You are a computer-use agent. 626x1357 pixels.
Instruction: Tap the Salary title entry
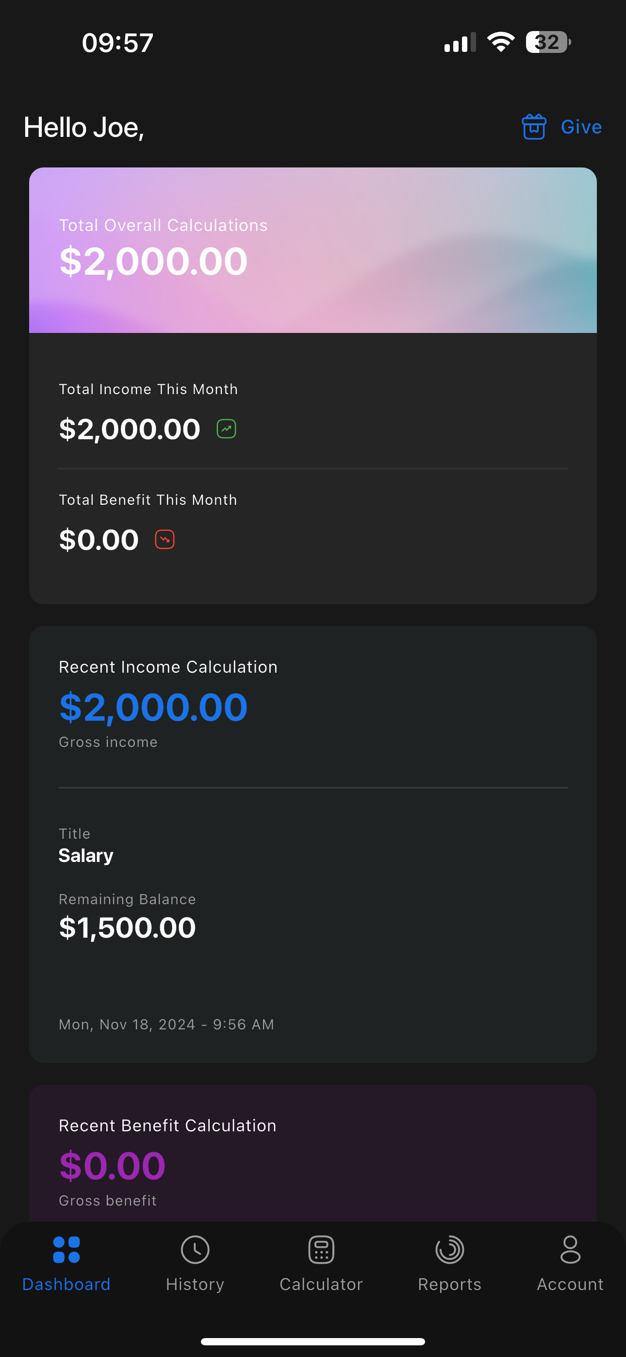(x=86, y=856)
